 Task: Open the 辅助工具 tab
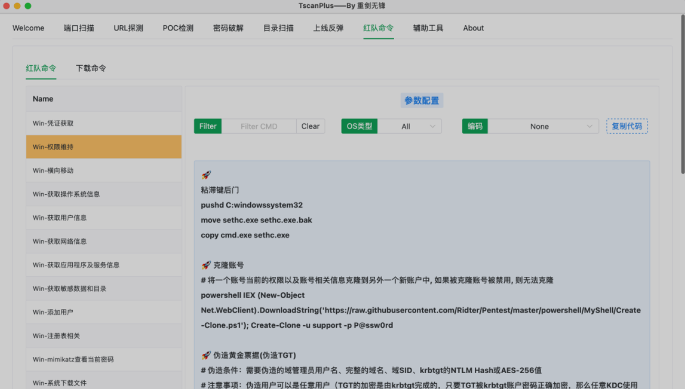coord(428,28)
